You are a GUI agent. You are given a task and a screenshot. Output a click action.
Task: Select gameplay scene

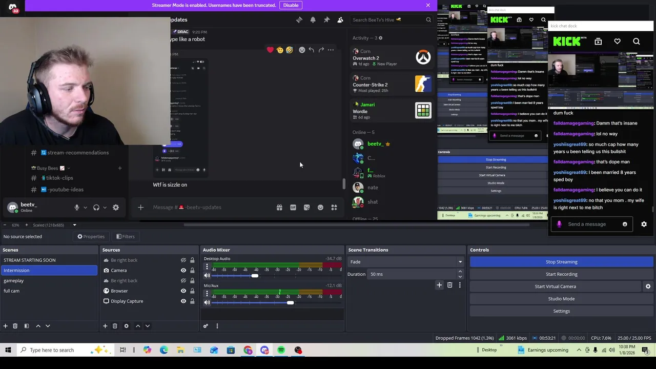click(49, 280)
